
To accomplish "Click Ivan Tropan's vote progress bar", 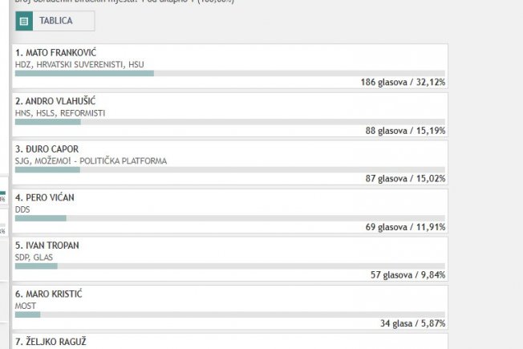I will [x=229, y=266].
